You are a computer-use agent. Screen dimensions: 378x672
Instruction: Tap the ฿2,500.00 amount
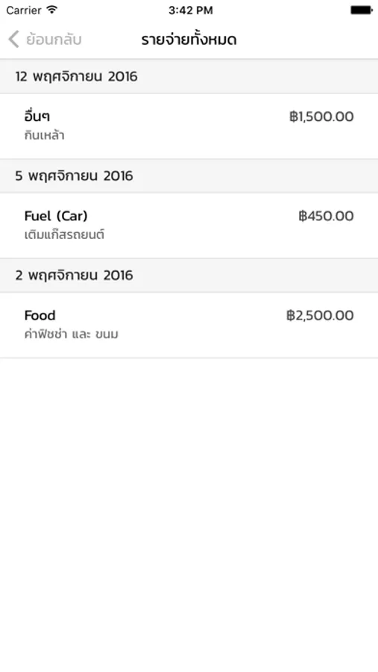(320, 315)
